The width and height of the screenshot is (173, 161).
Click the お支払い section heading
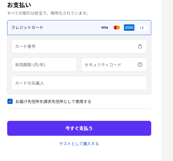(19, 5)
